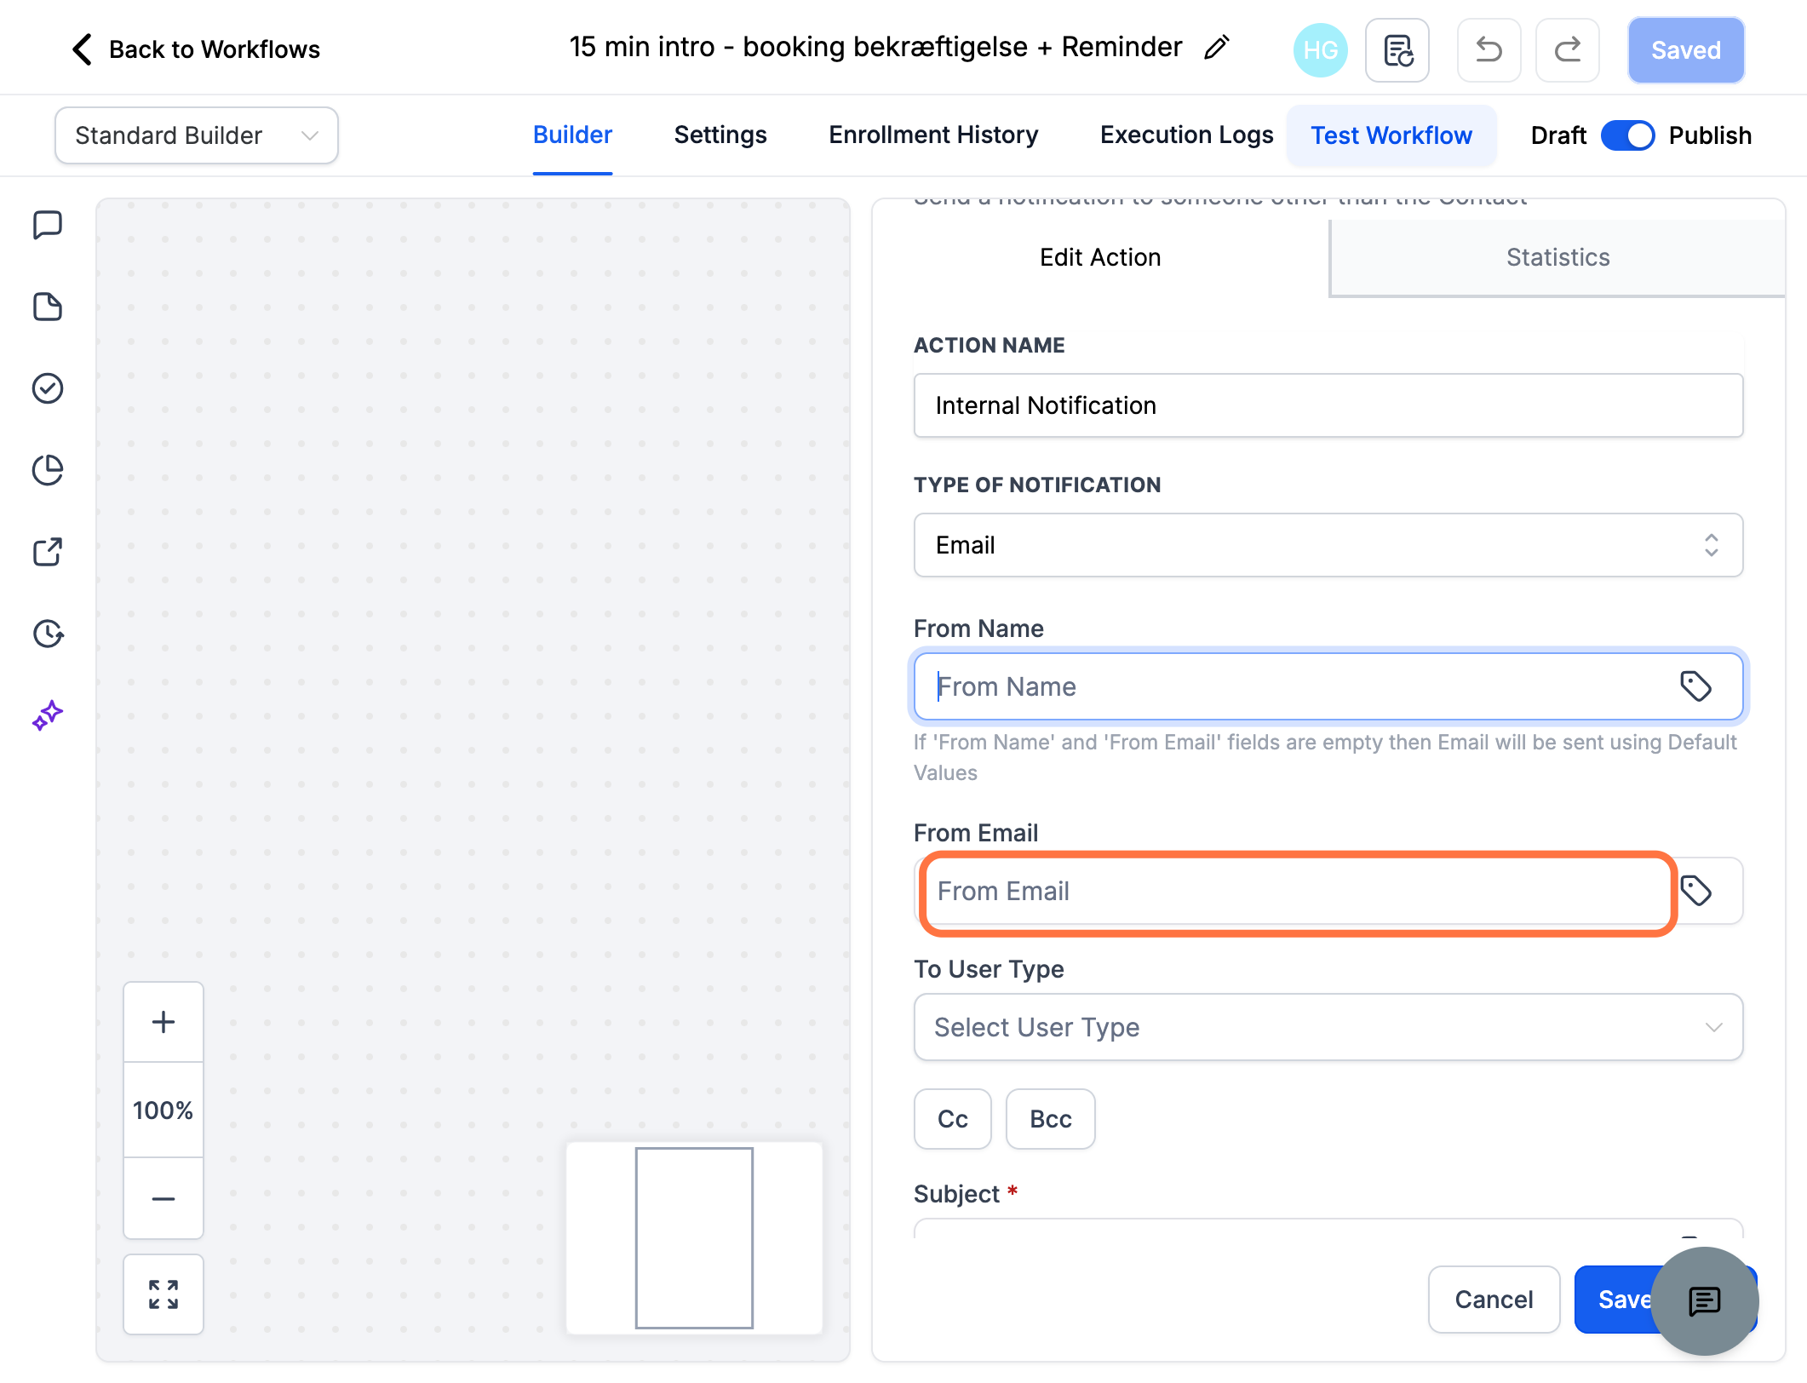Insert custom value tag in From Name

[x=1695, y=686]
